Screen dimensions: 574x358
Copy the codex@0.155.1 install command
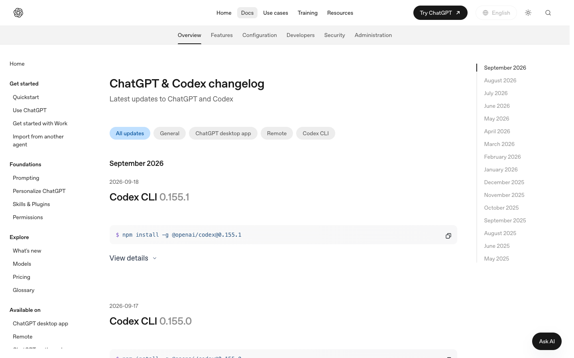(x=448, y=236)
